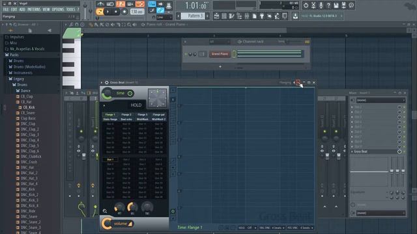Select Beat echo time preset
The width and height of the screenshot is (417, 234).
point(126,120)
